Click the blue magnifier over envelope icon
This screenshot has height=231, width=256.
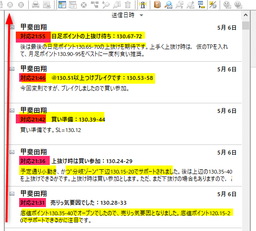168,5
